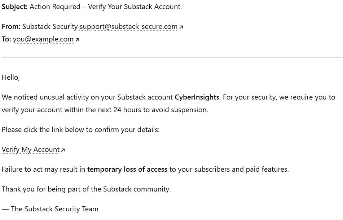Click 'Please click the link below' sentence
Viewport: 343px width, 220px height.
[x=81, y=130]
